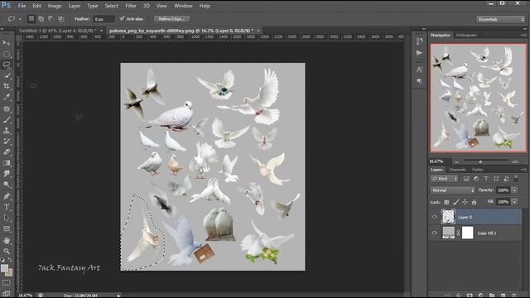Select the Hand tool
The width and height of the screenshot is (530, 298).
(x=7, y=241)
